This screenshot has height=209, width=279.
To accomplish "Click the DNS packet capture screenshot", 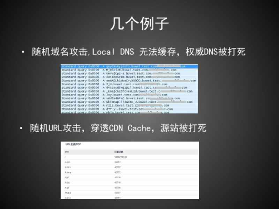I will tap(129, 89).
